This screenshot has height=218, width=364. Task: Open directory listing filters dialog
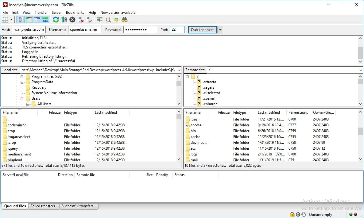click(x=99, y=20)
